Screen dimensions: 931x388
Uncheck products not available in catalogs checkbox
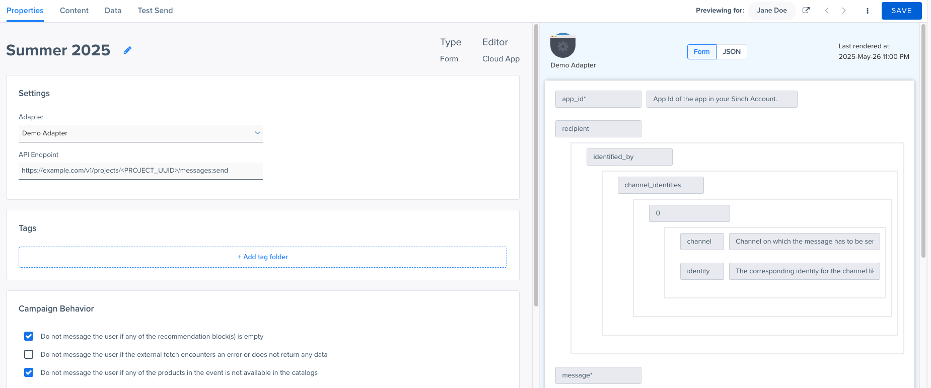29,372
